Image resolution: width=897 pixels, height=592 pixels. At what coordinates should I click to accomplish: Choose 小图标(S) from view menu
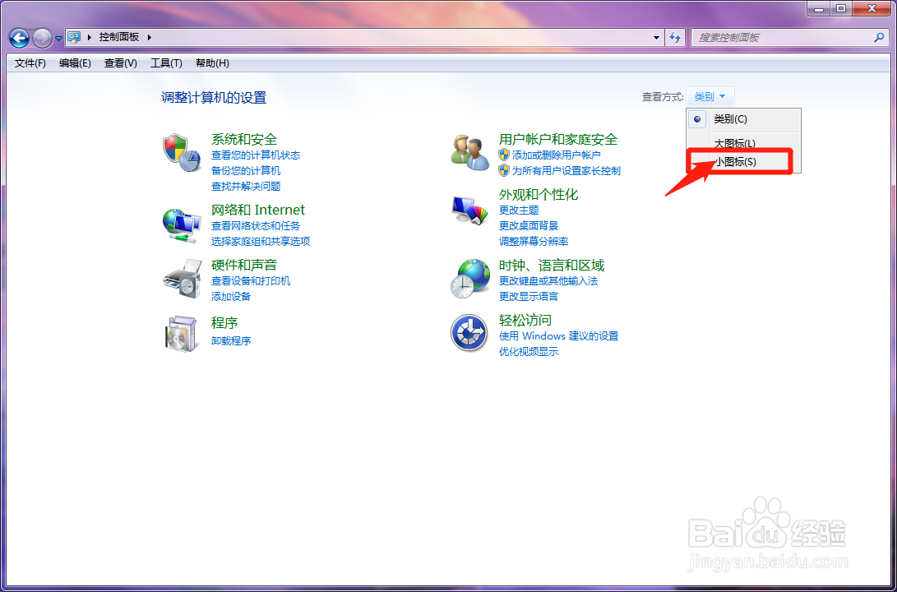pyautogui.click(x=743, y=162)
